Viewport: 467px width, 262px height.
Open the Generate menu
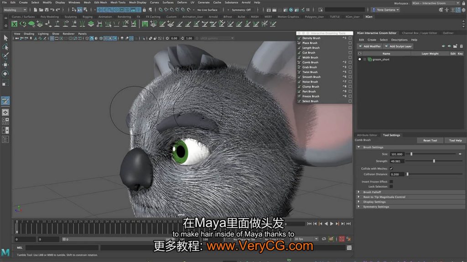coord(204,2)
